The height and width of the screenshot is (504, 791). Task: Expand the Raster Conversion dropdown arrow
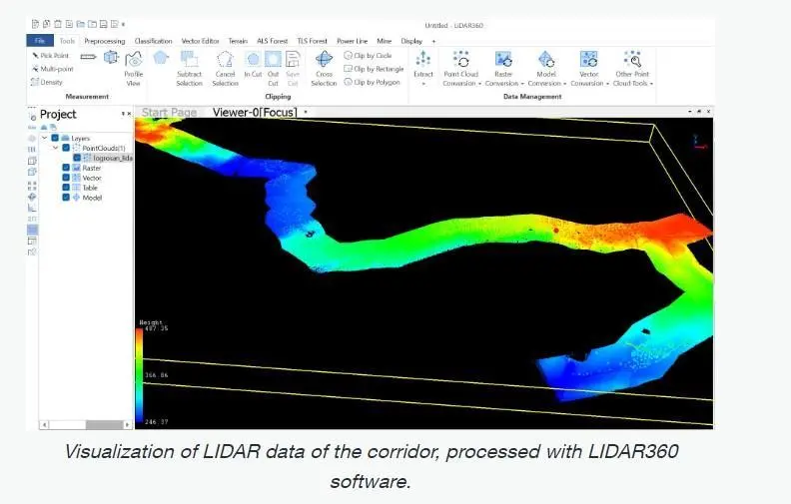tap(522, 84)
